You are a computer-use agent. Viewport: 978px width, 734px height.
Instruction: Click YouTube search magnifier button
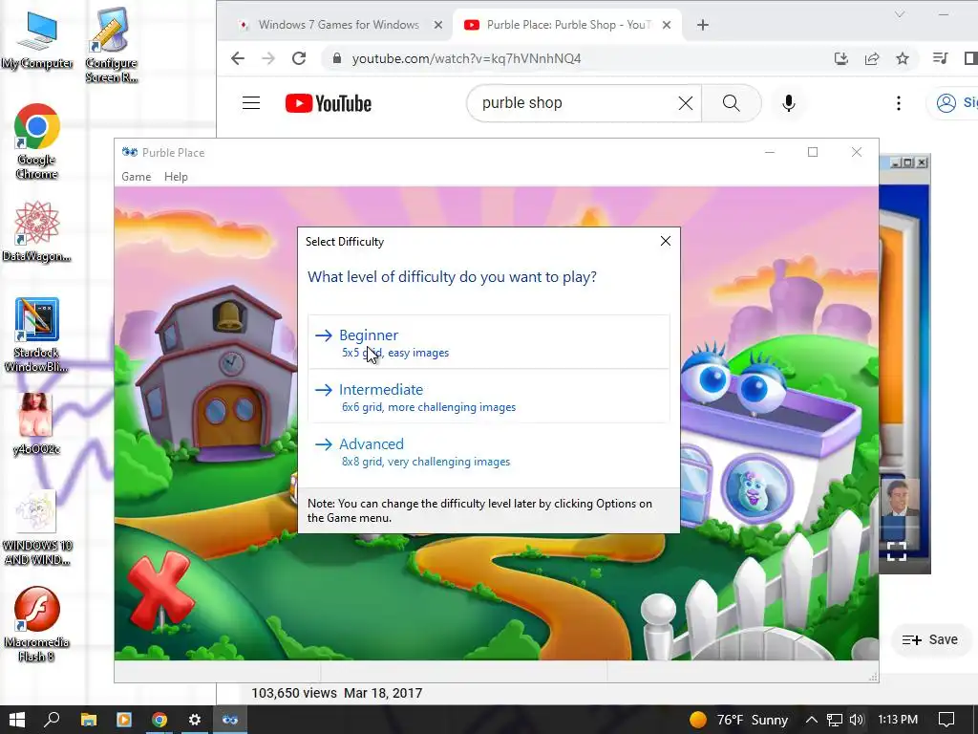coord(732,103)
